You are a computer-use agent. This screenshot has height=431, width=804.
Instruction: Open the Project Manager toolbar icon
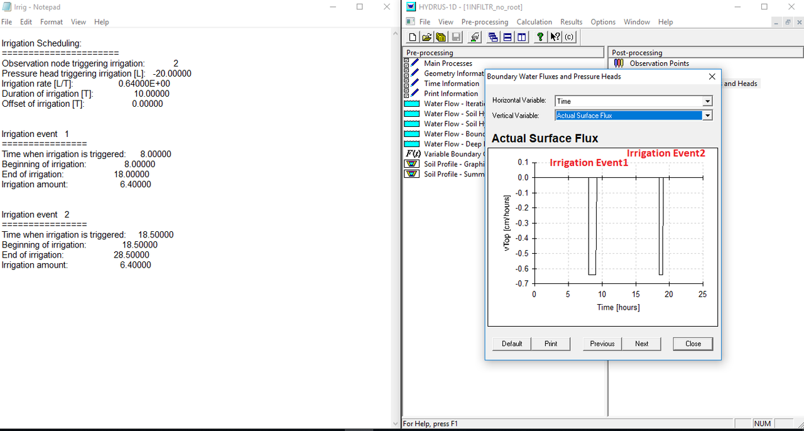[x=441, y=37]
